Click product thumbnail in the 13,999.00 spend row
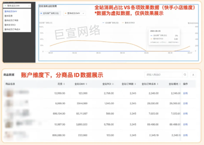Screen dimensions: 204x145 click(9, 93)
